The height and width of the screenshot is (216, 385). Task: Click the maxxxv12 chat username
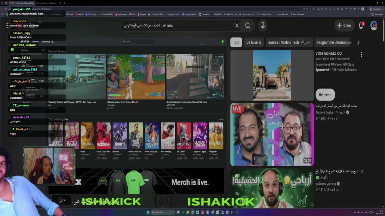tap(20, 21)
